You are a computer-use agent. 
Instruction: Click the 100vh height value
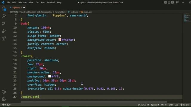45,28
